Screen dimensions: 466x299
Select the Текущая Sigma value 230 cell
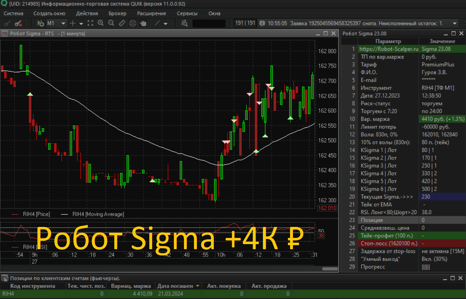pos(442,197)
